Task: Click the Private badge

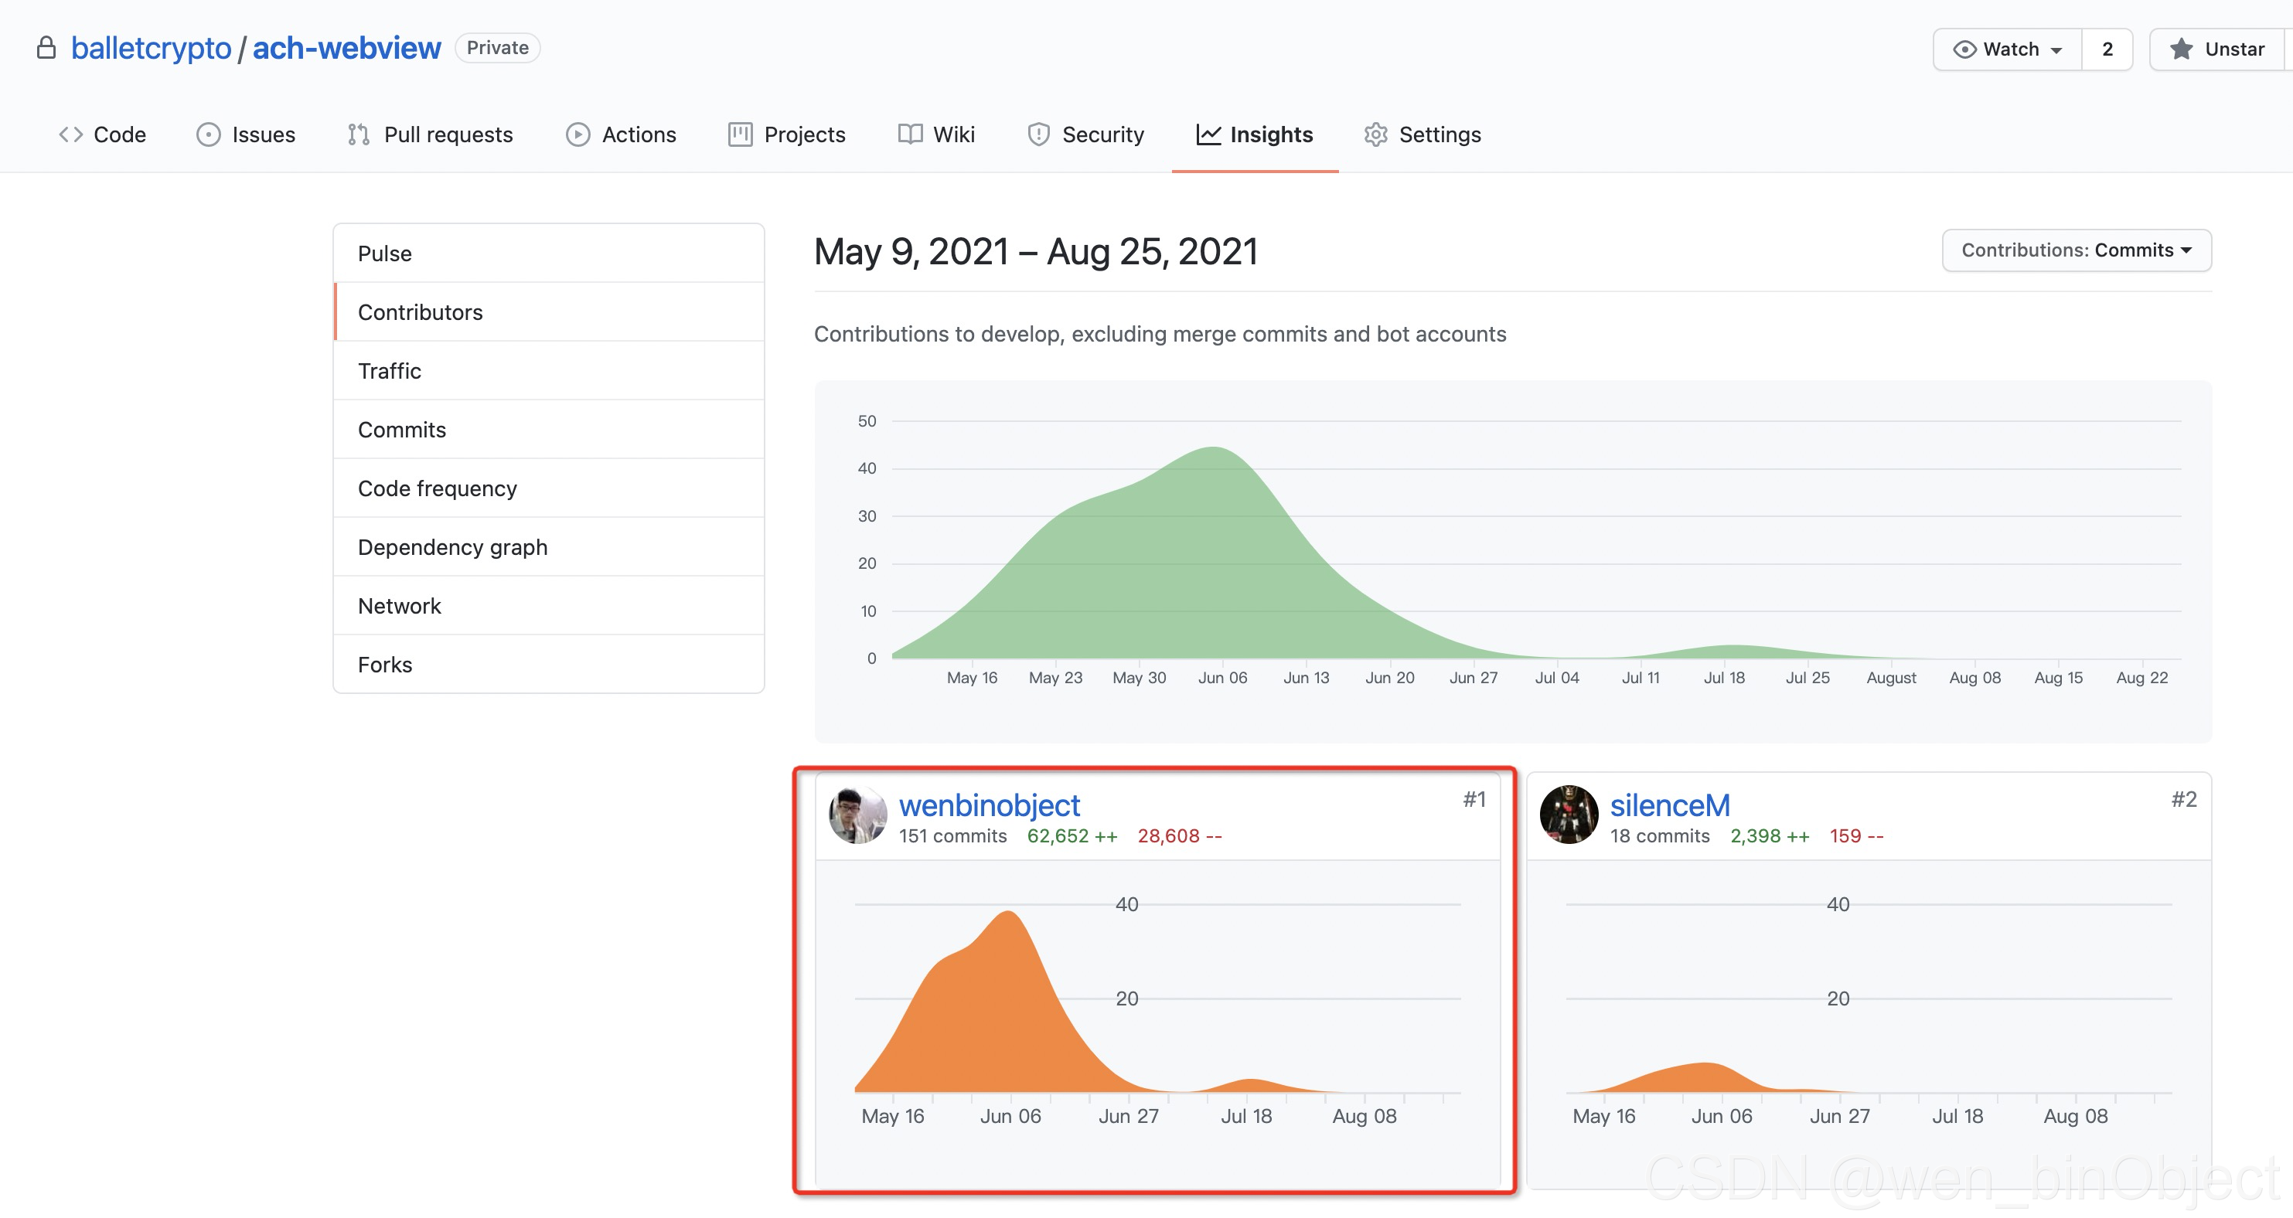Action: (x=498, y=48)
